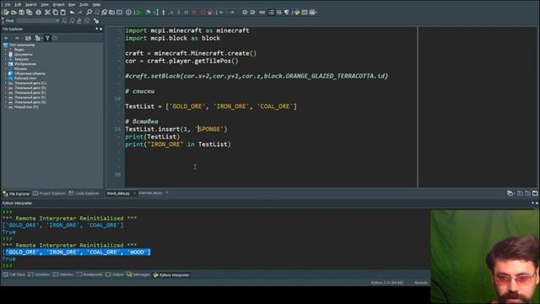Click File Explorer back arrow icon
This screenshot has width=540, height=304.
tap(6, 38)
